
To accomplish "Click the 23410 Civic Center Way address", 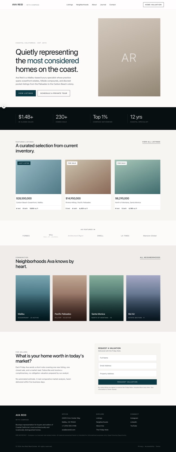I will click(x=71, y=418).
